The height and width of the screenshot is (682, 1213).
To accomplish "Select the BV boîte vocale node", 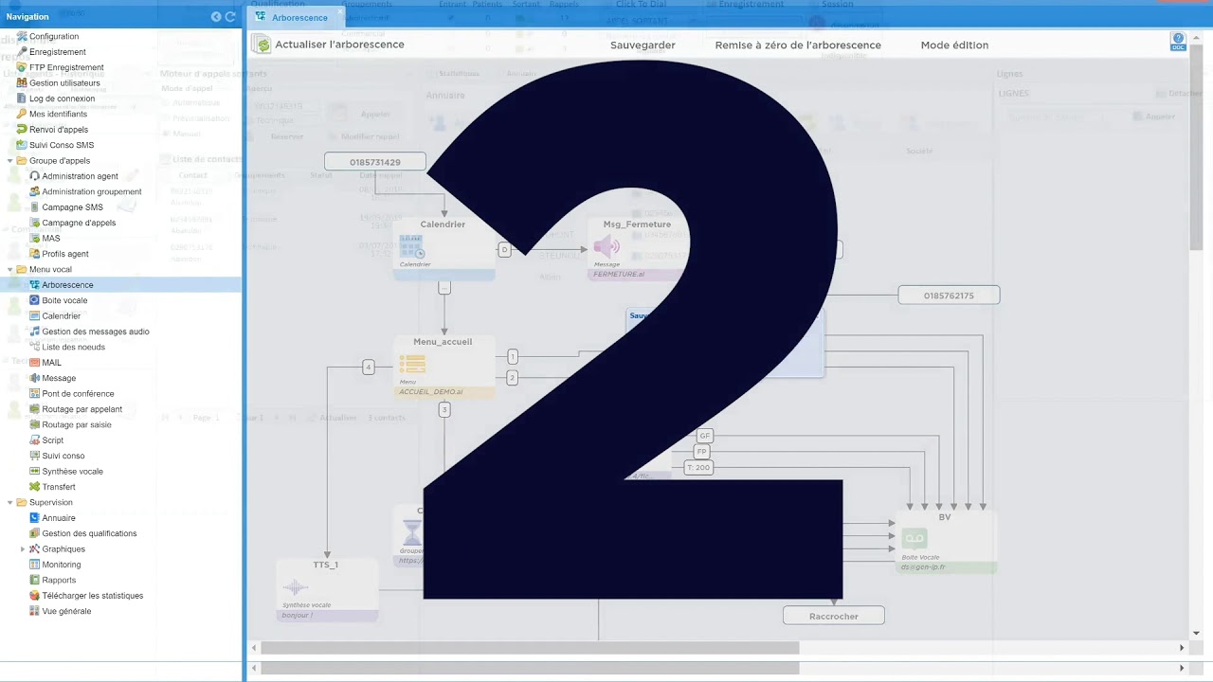I will click(x=946, y=542).
